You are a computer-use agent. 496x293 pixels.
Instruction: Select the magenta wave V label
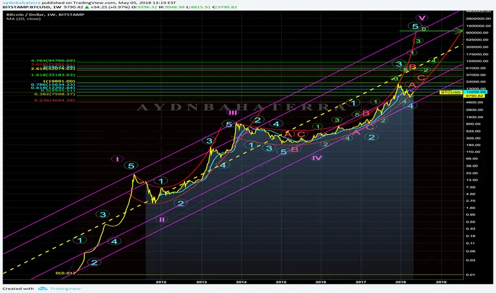[421, 18]
